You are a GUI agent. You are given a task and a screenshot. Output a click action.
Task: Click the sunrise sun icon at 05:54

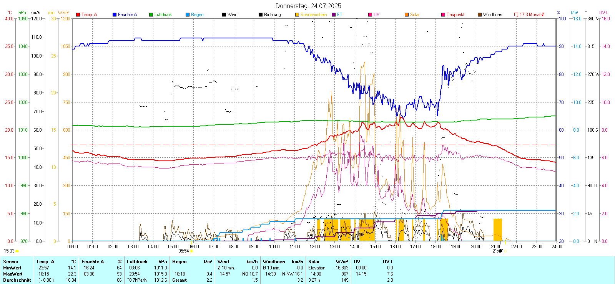[x=191, y=251]
